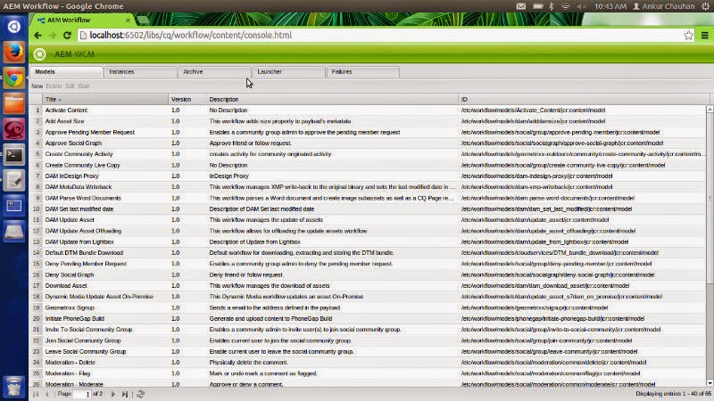The height and width of the screenshot is (401, 714).
Task: Open the system power gear menu
Action: tap(705, 6)
